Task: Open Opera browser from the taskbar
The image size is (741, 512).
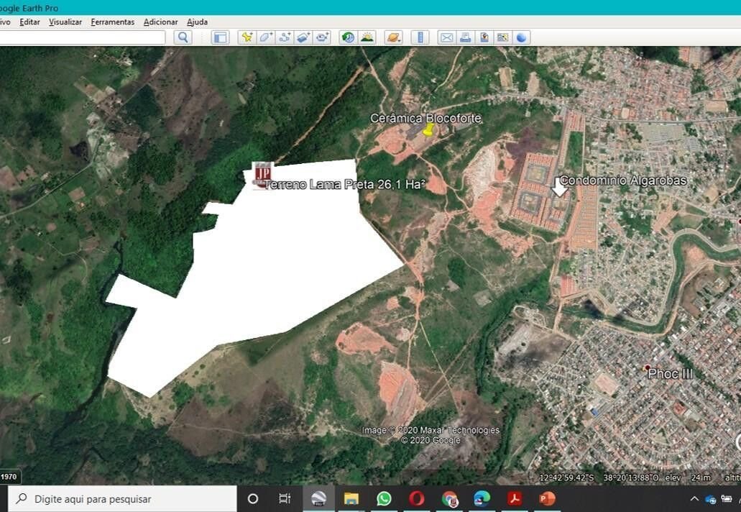Action: click(x=416, y=499)
